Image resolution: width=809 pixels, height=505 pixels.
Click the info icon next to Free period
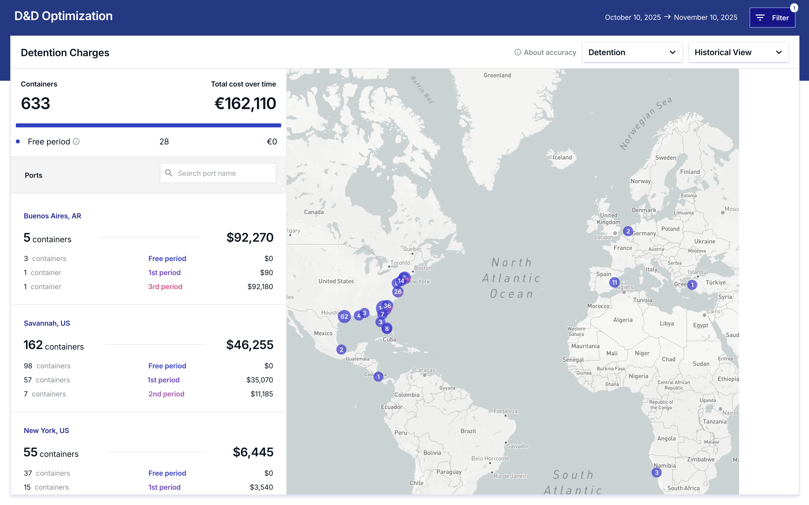tap(76, 141)
